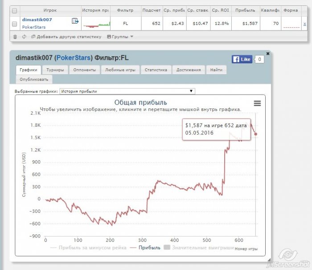Click the PokerStars link in the panel title
The height and width of the screenshot is (270, 312).
coord(74,58)
